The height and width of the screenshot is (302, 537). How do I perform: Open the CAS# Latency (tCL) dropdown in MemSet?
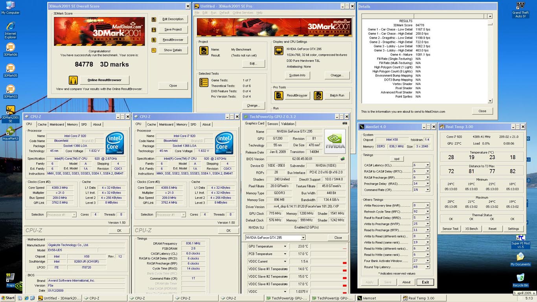(427, 165)
